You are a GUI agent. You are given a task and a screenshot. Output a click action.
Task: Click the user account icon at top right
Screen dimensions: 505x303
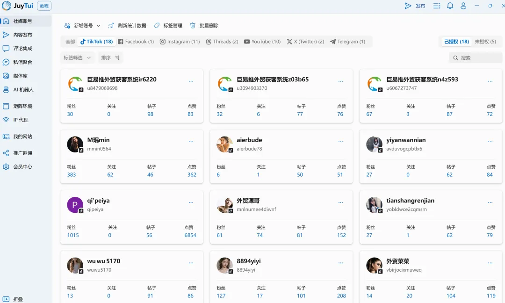[463, 6]
